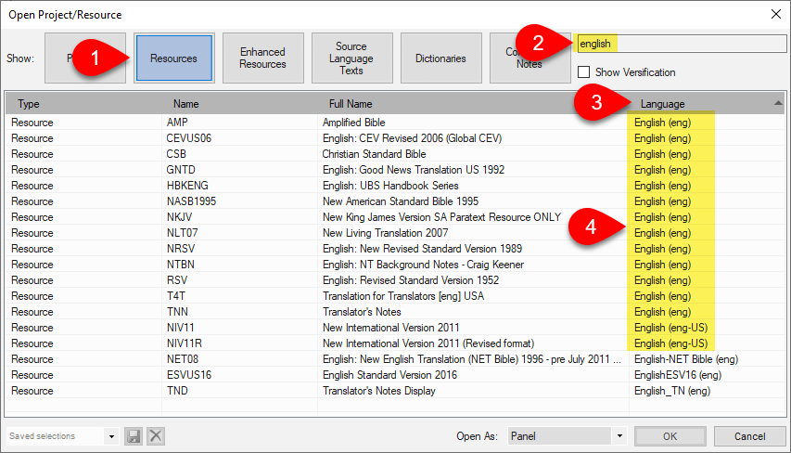Sort by the Type column header
This screenshot has height=453, width=791.
[29, 104]
